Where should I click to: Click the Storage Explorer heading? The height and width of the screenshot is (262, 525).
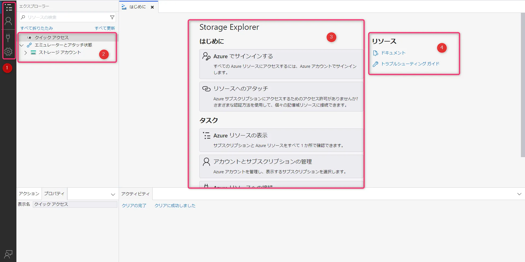coord(229,27)
